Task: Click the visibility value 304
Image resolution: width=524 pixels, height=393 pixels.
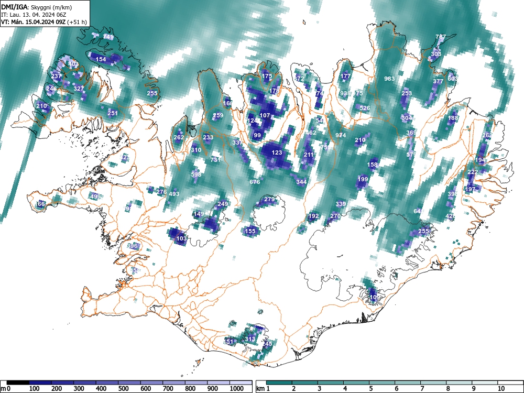Action: tap(407, 117)
